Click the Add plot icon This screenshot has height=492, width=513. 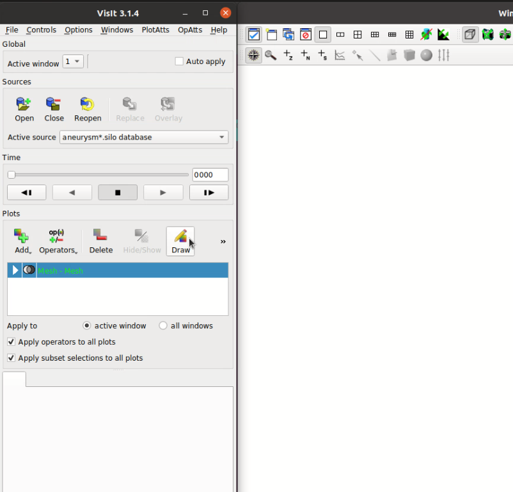pyautogui.click(x=22, y=242)
